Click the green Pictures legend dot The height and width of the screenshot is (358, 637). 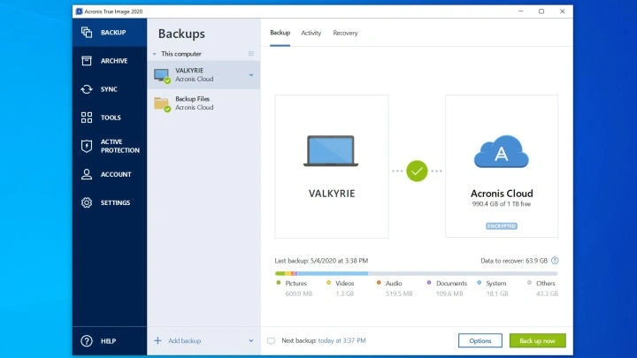click(x=279, y=283)
